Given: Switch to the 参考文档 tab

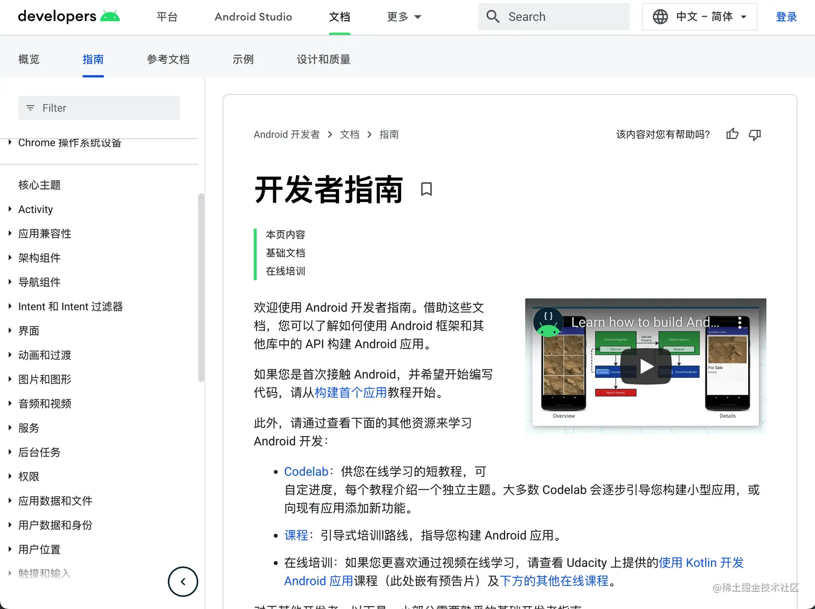Looking at the screenshot, I should (168, 59).
